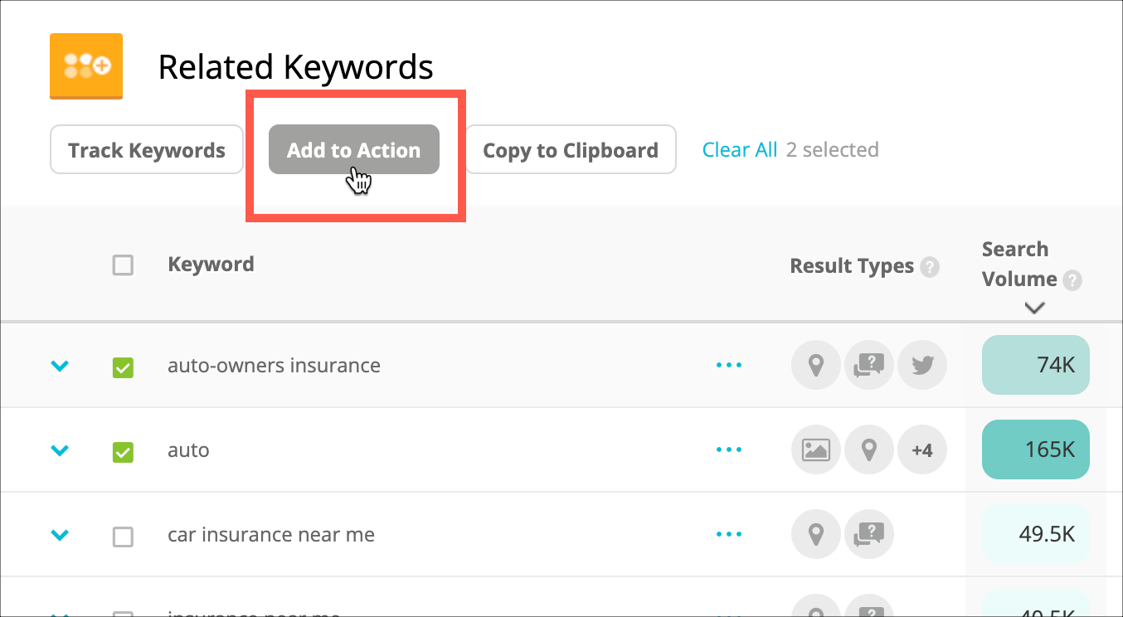This screenshot has height=617, width=1123.
Task: Click image result icon in auto row
Action: click(816, 449)
